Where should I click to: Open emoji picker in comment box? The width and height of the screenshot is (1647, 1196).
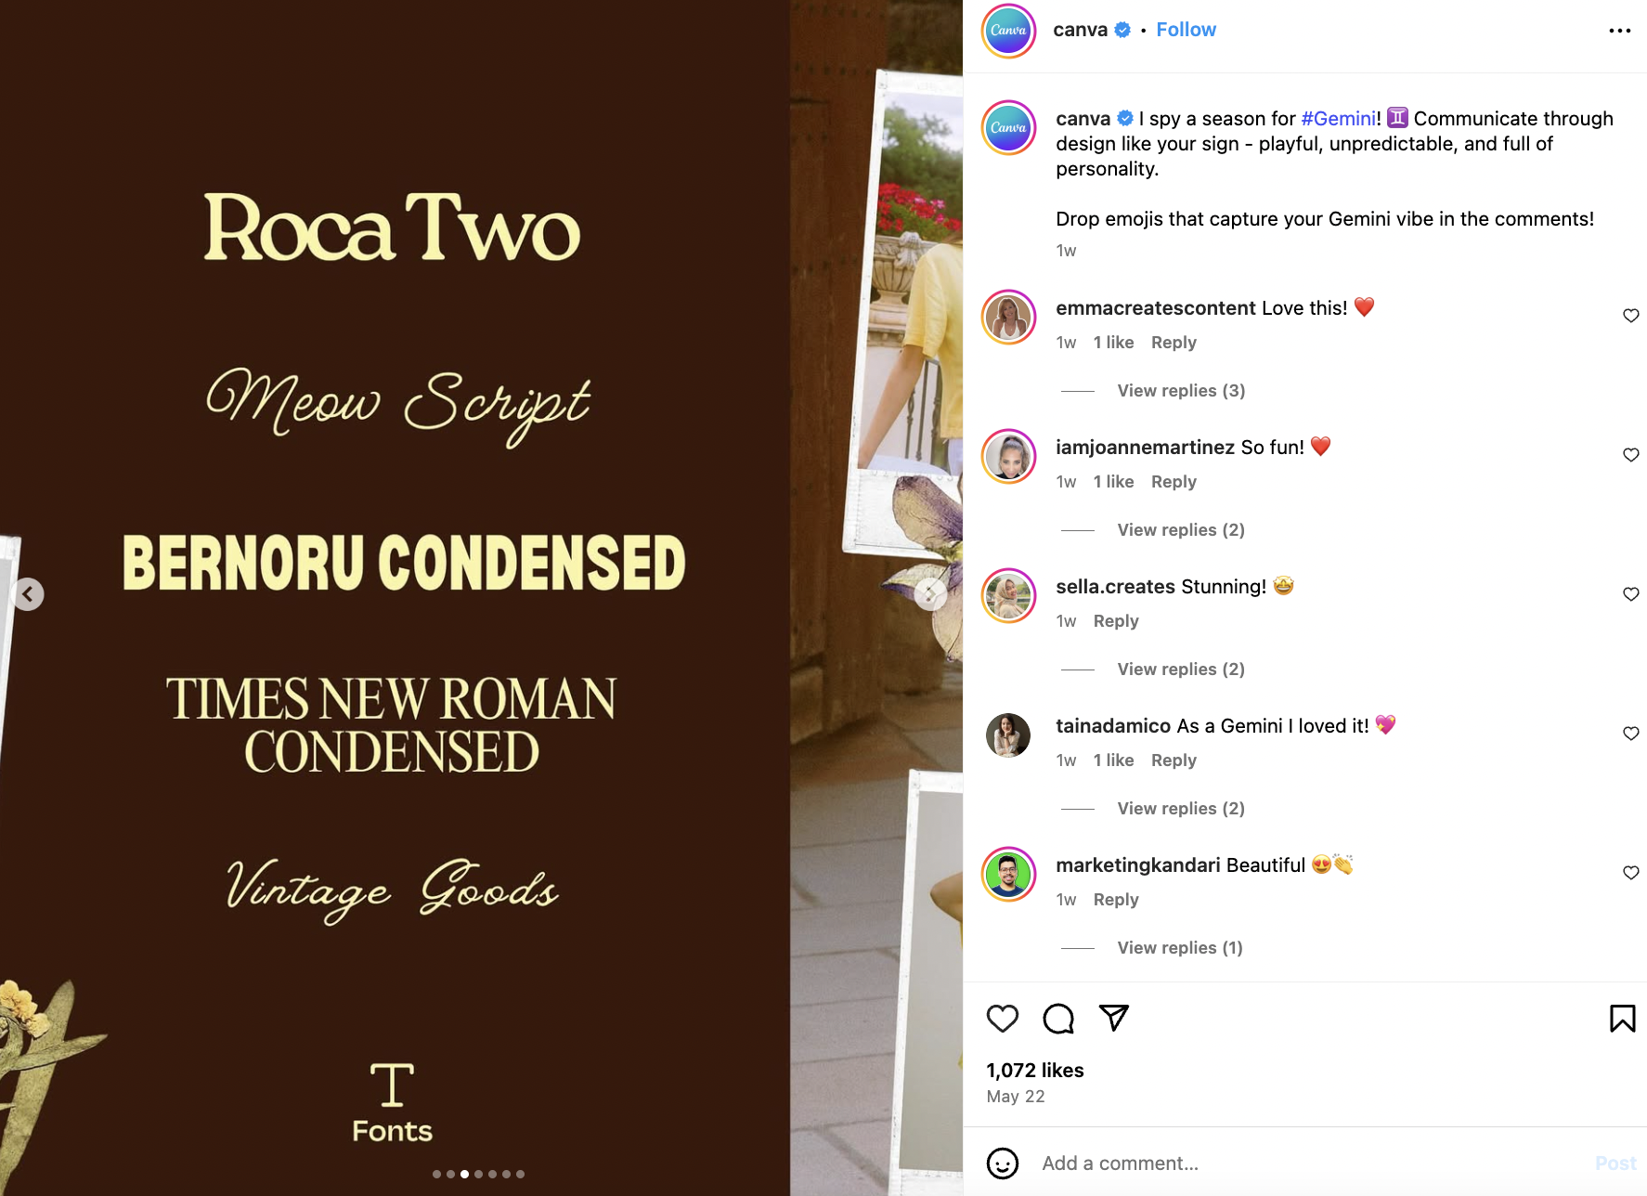[x=1002, y=1163]
